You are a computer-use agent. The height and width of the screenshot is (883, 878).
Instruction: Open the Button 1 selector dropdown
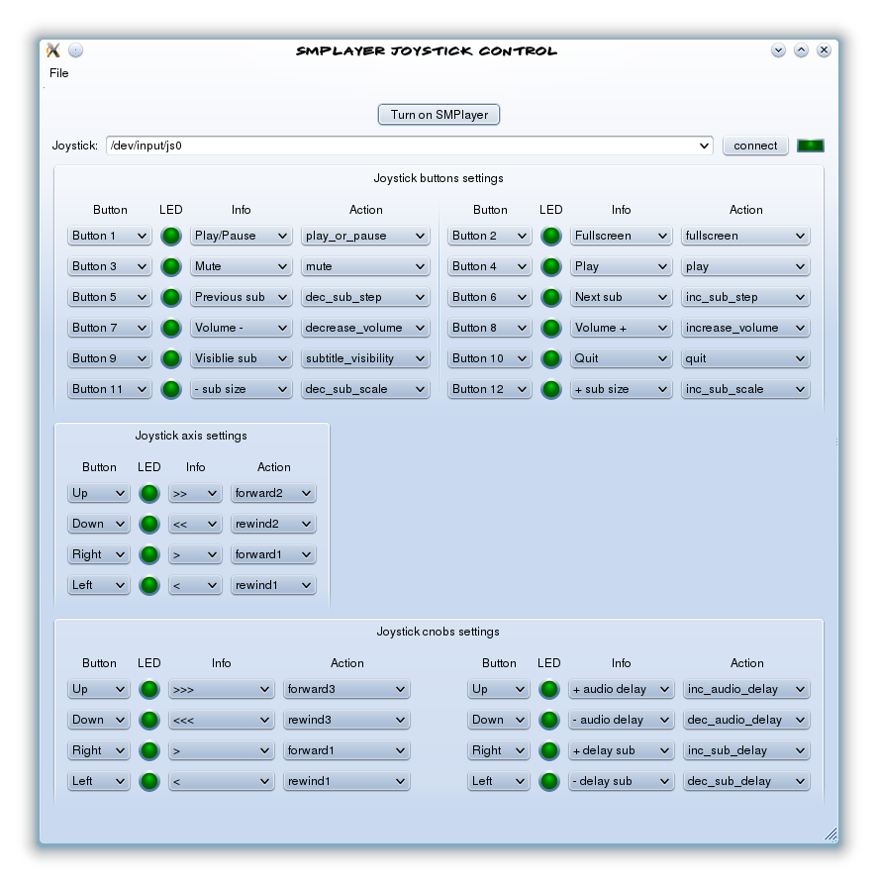[110, 236]
